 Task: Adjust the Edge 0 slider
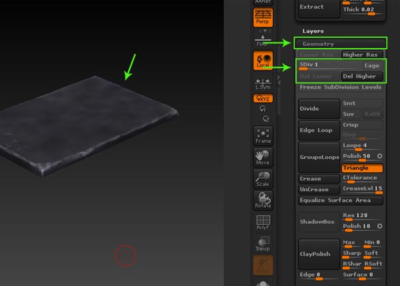319,275
